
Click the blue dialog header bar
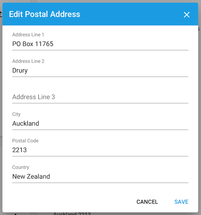tap(100, 14)
